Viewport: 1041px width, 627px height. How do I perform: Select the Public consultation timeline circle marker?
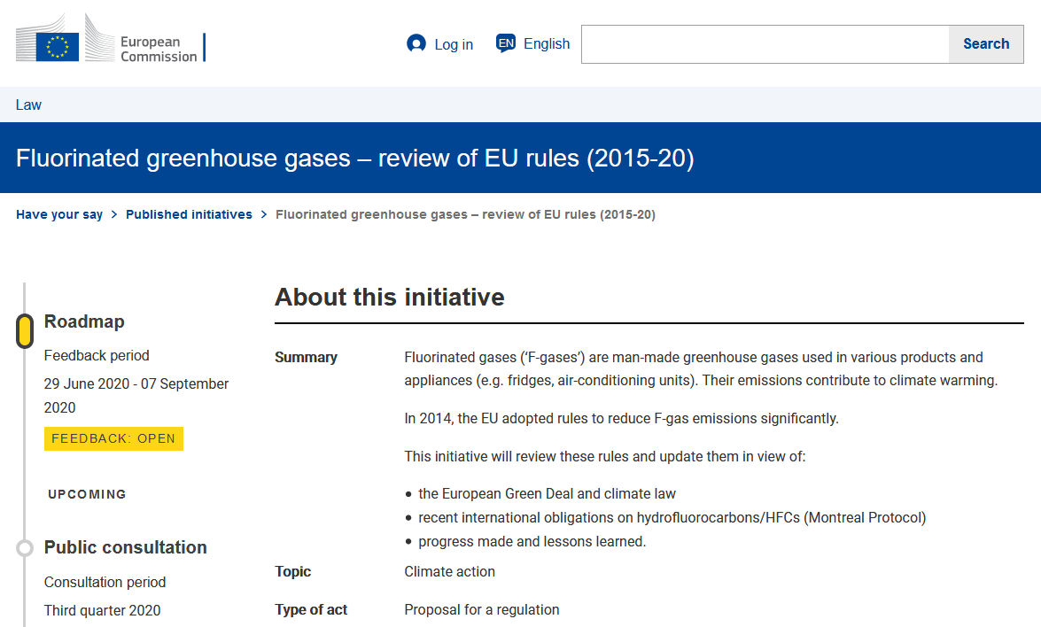(25, 548)
